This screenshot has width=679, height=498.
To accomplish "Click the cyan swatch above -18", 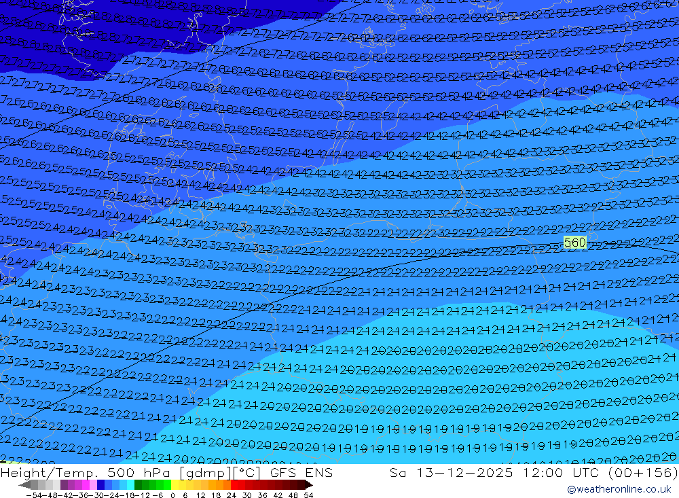I will click(130, 485).
